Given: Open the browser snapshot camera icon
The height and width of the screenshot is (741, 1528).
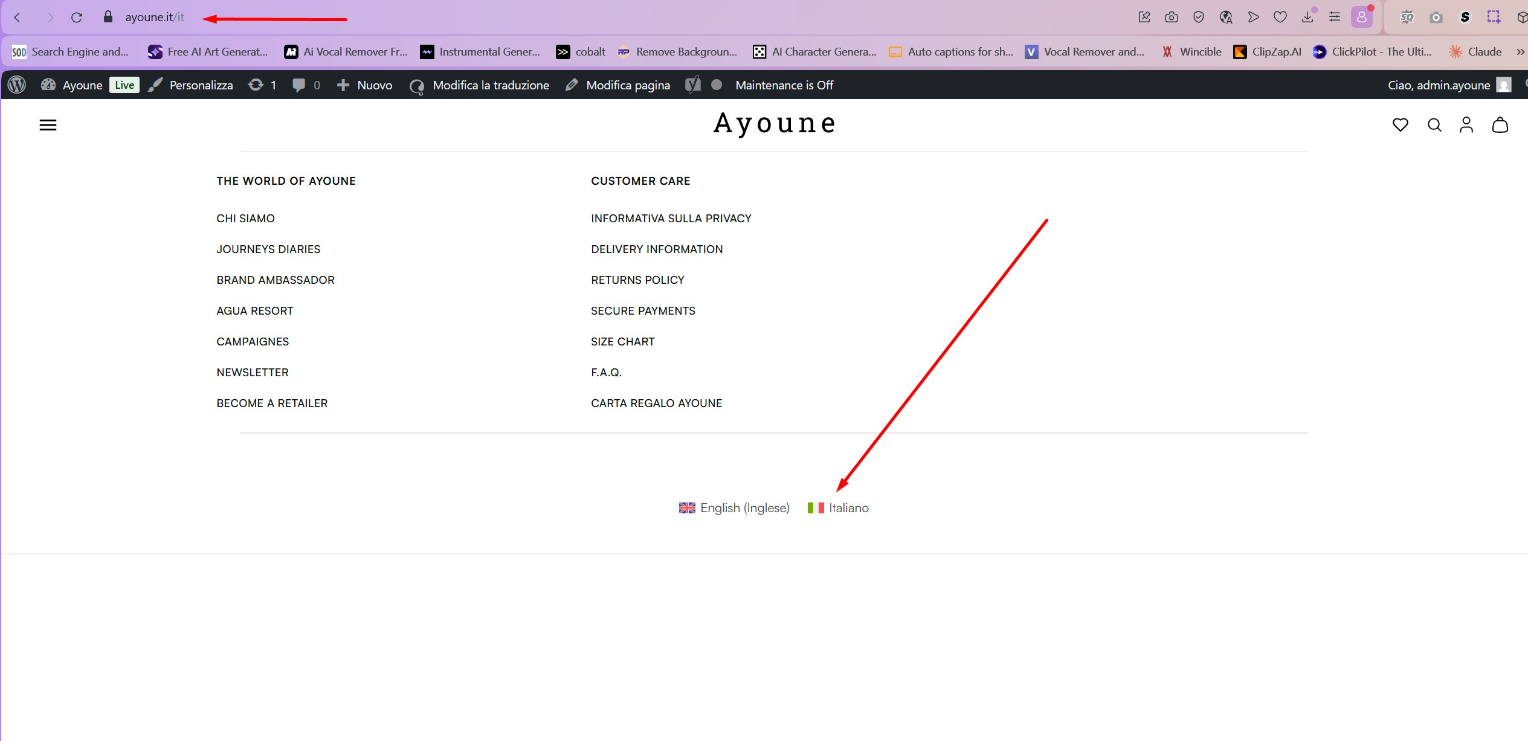Looking at the screenshot, I should pyautogui.click(x=1172, y=17).
